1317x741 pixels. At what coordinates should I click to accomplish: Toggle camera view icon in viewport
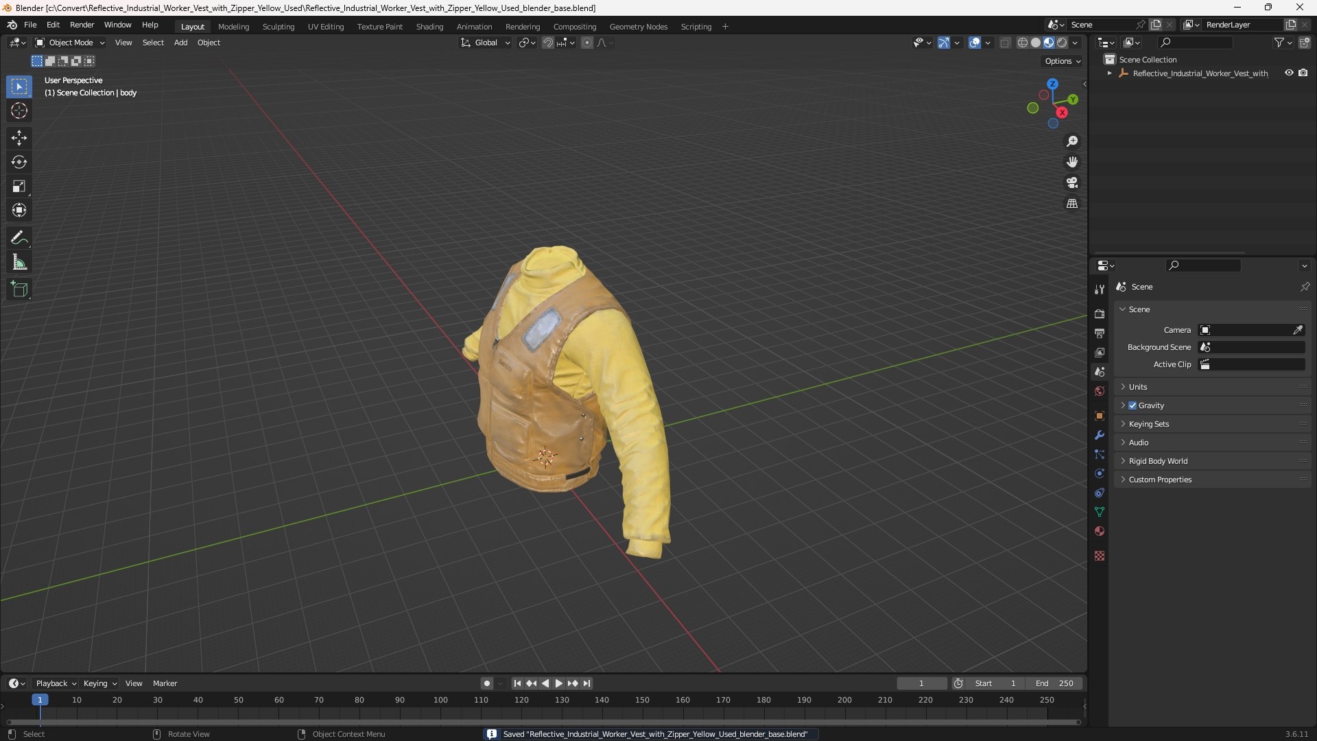point(1072,183)
